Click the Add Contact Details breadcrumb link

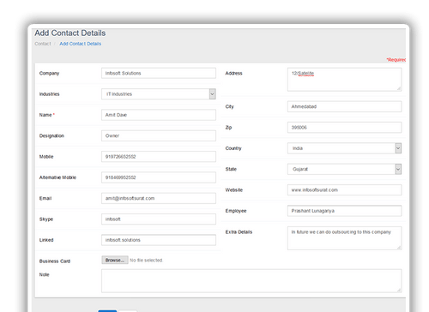81,44
